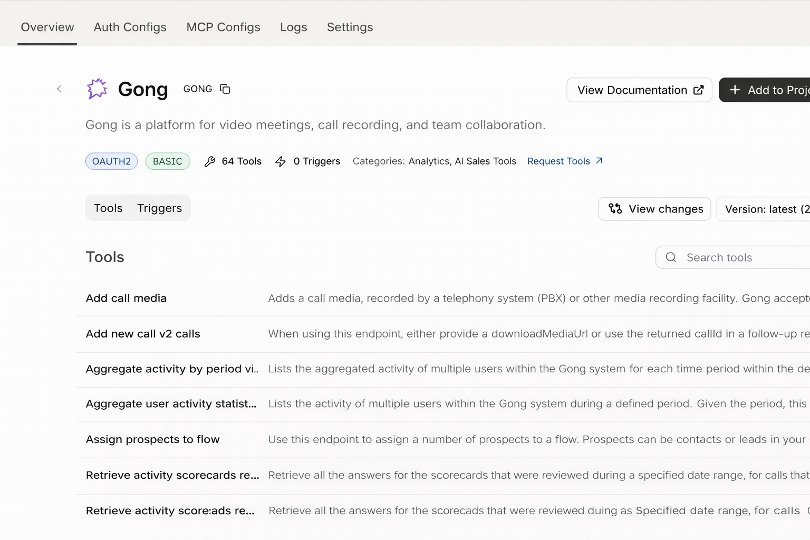Copy the GONG slug to clipboard

tap(225, 89)
